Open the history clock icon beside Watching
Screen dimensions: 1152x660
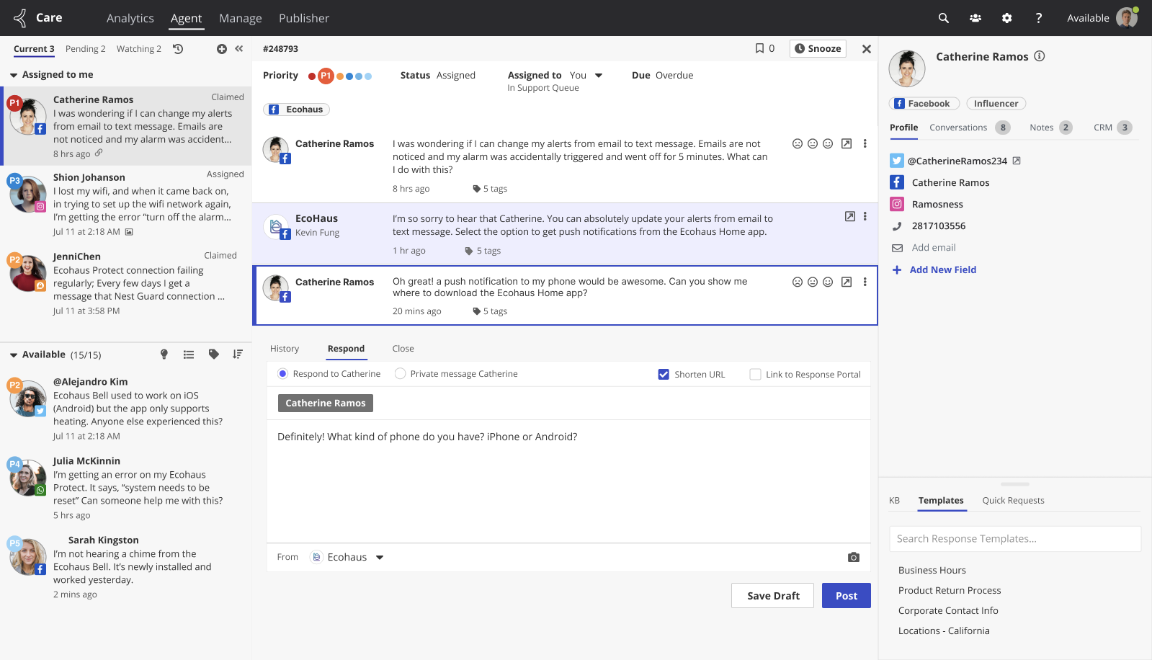tap(178, 49)
